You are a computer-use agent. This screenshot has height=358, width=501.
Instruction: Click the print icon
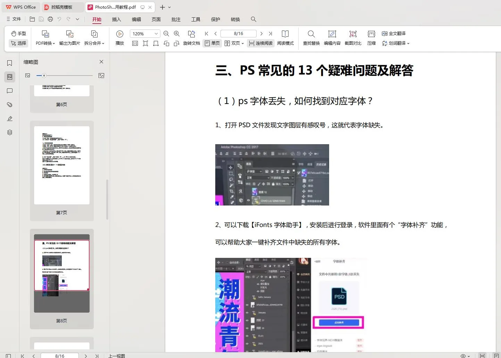pyautogui.click(x=50, y=19)
